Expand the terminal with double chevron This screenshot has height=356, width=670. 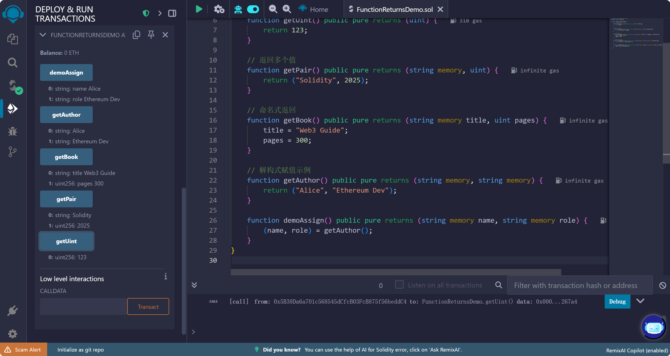[194, 285]
